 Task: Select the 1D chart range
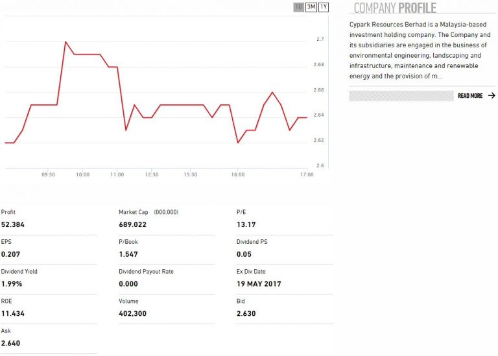coord(299,7)
